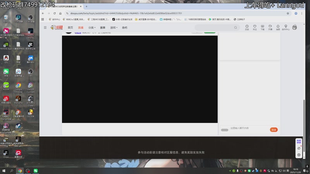The height and width of the screenshot is (174, 310).
Task: Select the Oopz desktop icon
Action: pyautogui.click(x=6, y=154)
